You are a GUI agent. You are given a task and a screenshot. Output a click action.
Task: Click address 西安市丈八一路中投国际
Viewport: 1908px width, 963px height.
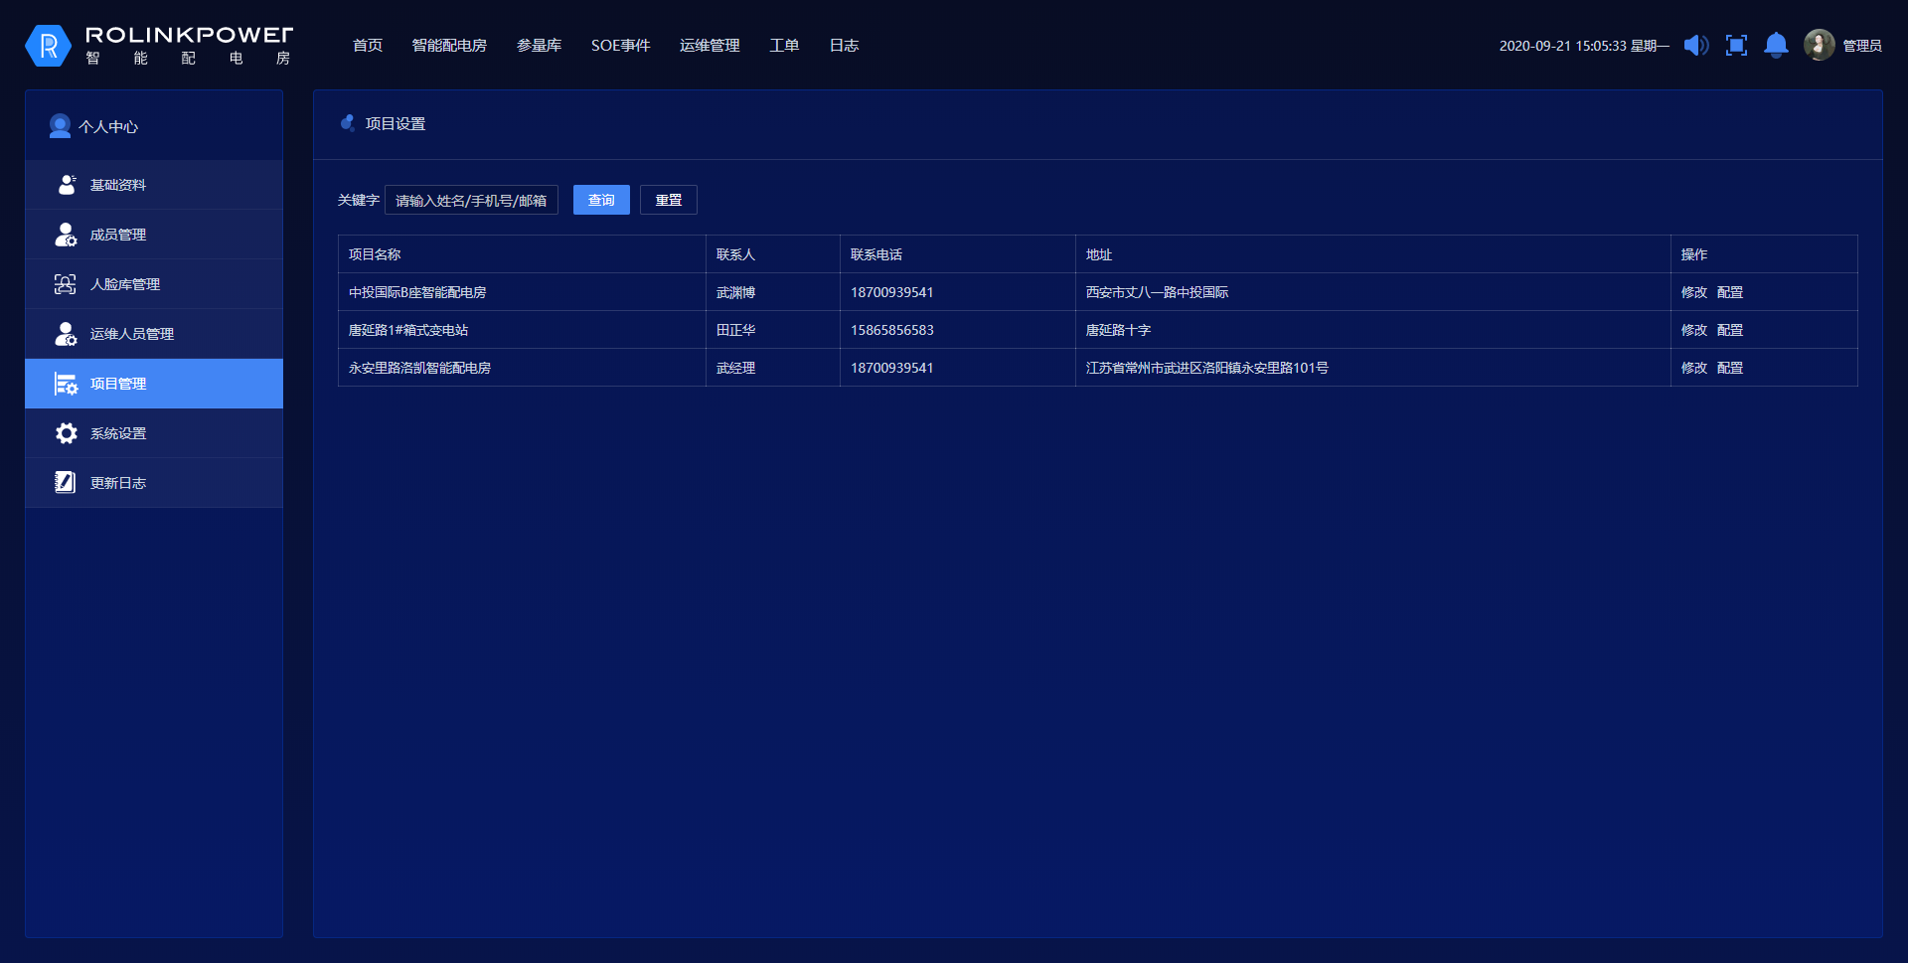point(1157,292)
